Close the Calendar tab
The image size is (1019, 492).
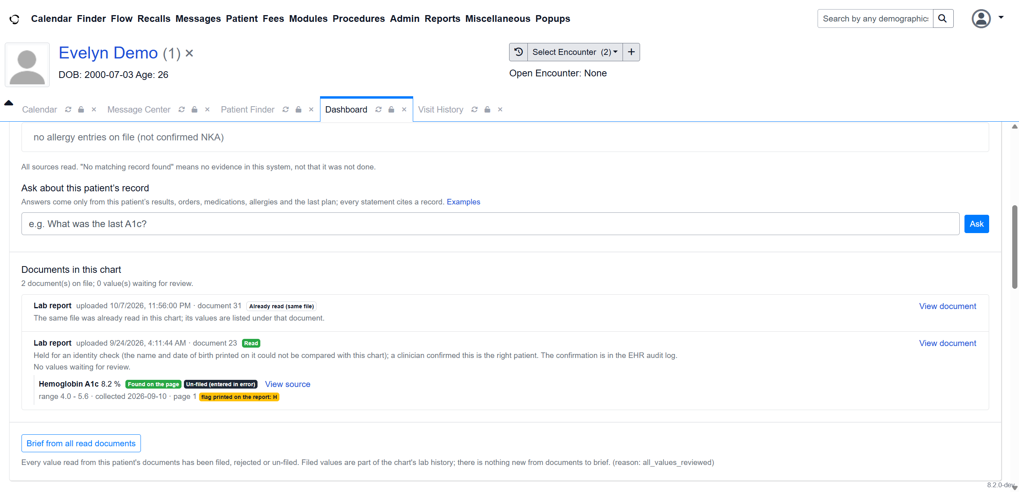coord(94,109)
